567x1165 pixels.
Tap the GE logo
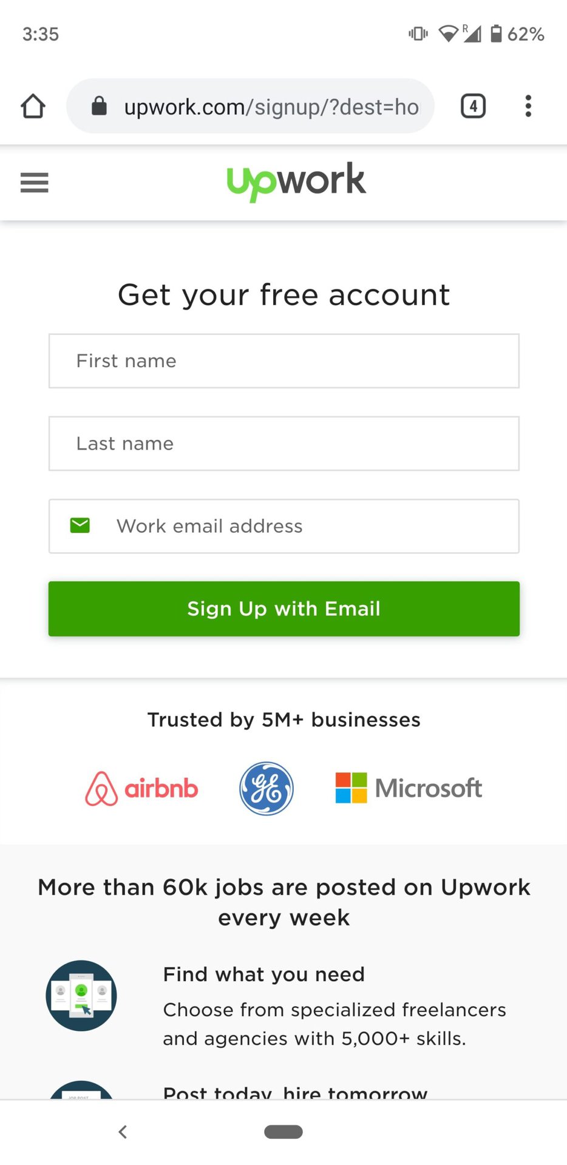click(x=267, y=789)
